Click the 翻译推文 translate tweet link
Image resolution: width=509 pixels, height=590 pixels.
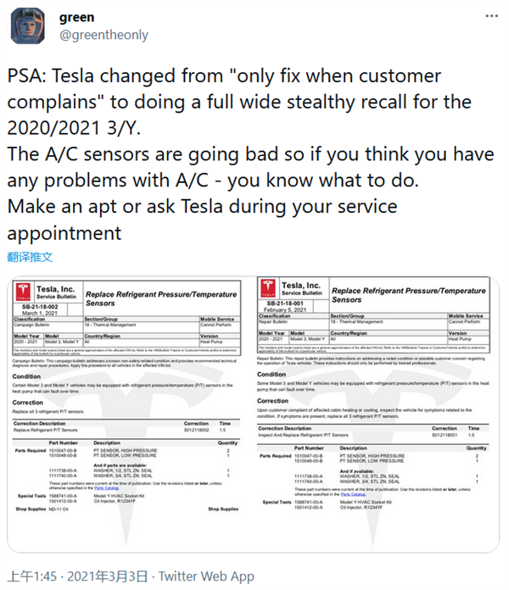[x=30, y=256]
